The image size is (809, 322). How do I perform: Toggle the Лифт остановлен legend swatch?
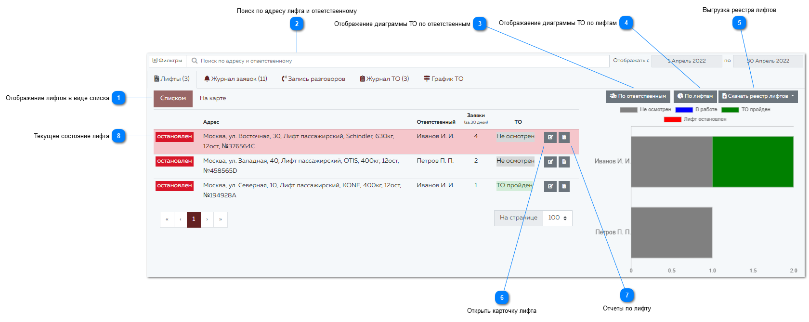pyautogui.click(x=672, y=119)
